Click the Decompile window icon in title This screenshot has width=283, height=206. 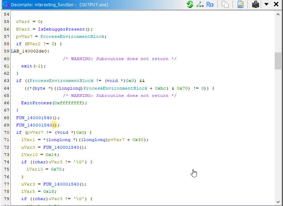point(5,5)
